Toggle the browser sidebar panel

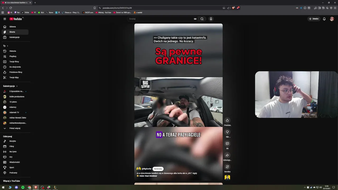pyautogui.click(x=319, y=8)
